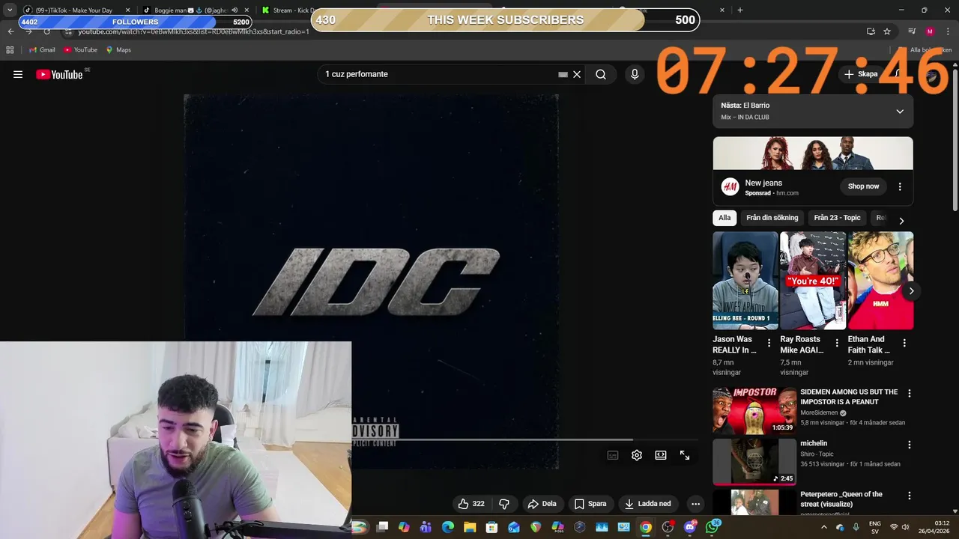Toggle theater mode on the player
Image resolution: width=959 pixels, height=539 pixels.
661,455
